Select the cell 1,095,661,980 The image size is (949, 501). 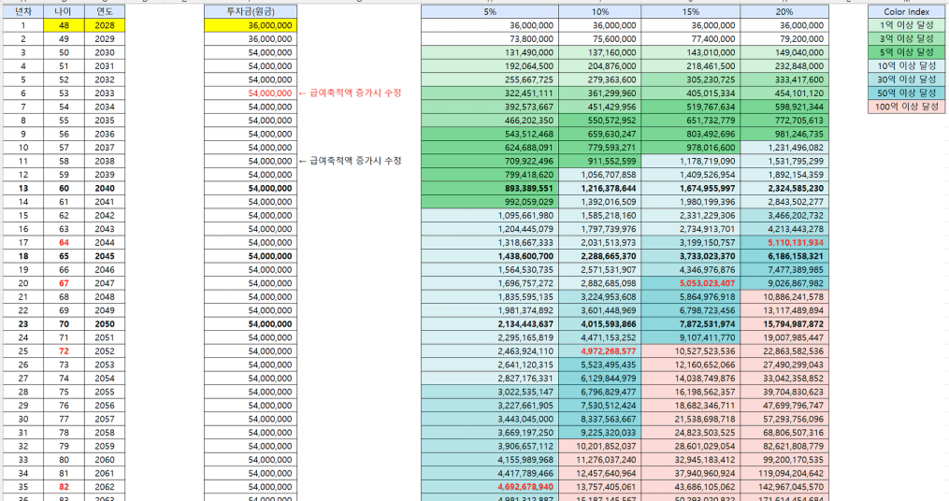tap(490, 215)
